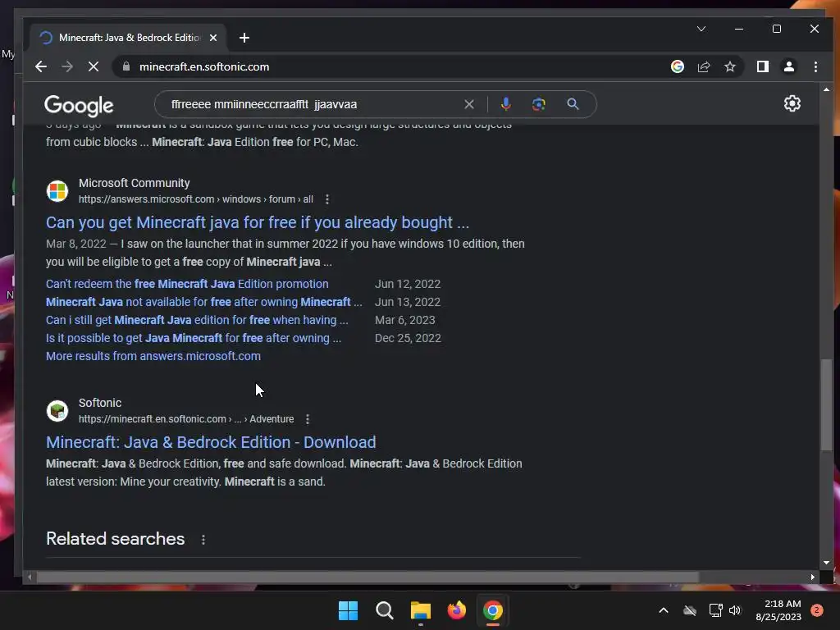Open 'Minecraft Java not available for free' sublink

pyautogui.click(x=203, y=302)
